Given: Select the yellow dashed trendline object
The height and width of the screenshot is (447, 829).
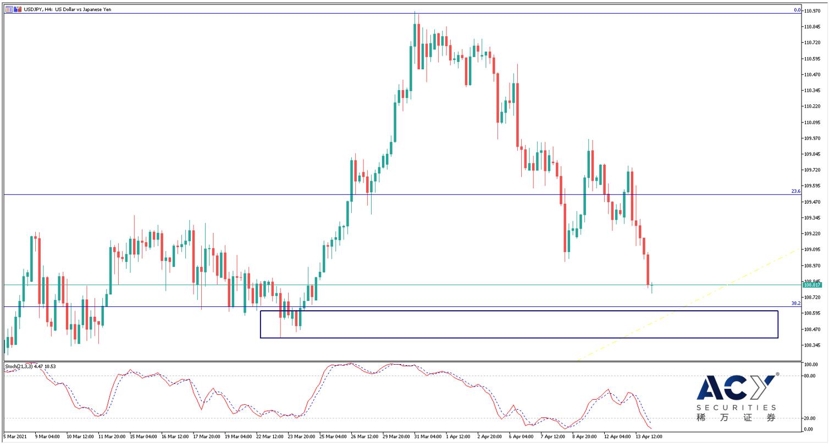Looking at the screenshot, I should click(x=689, y=304).
